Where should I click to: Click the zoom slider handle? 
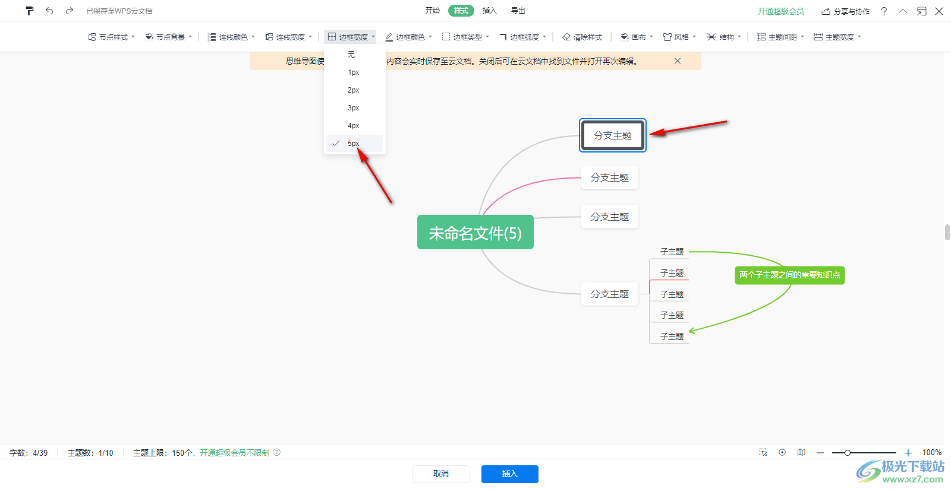pos(848,453)
